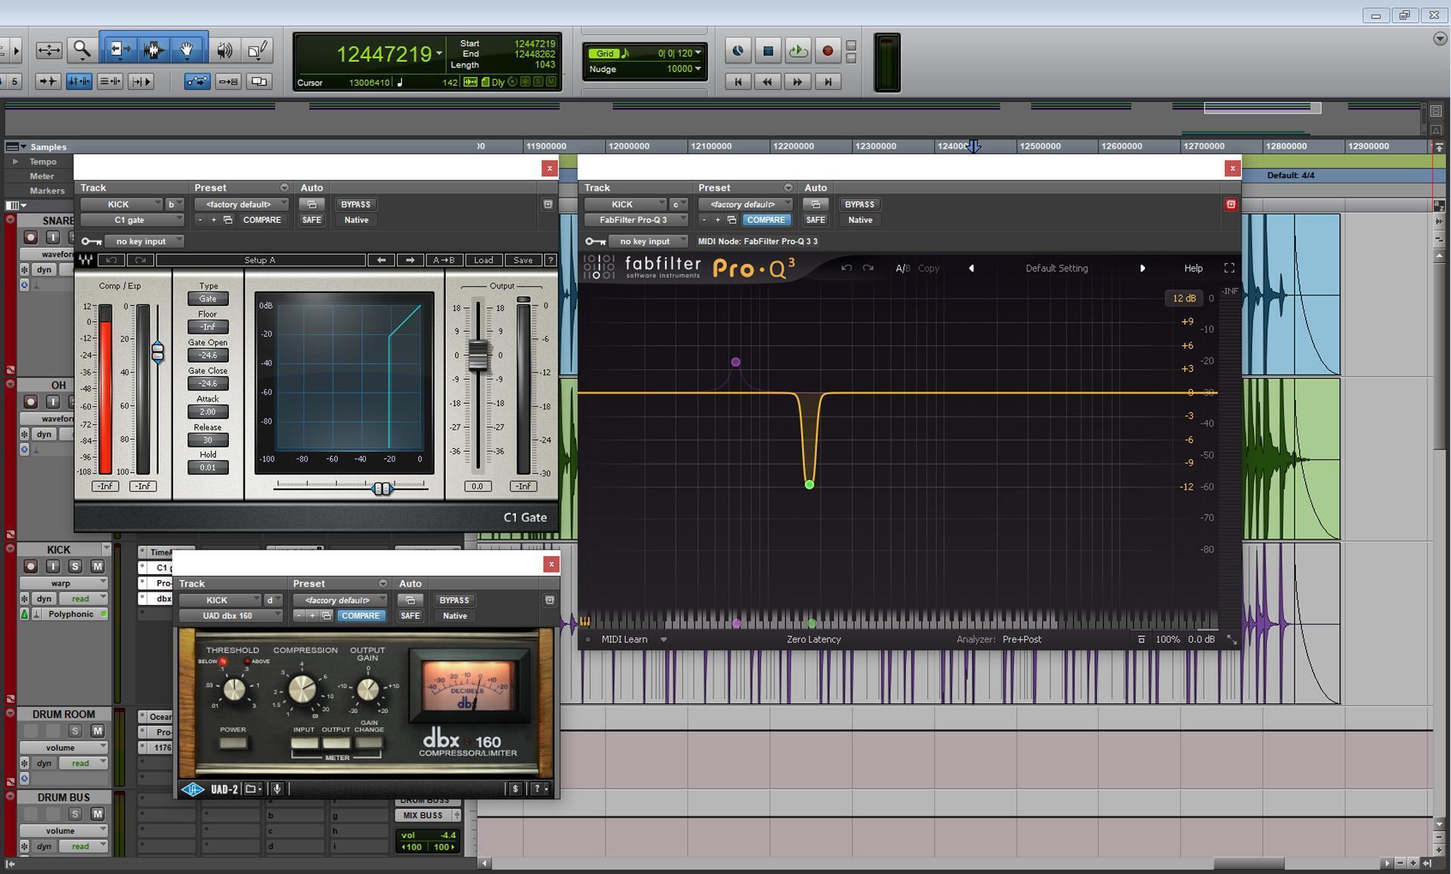Click MIDI Learn in FabFilter Pro-Q 3
Viewport: 1451px width, 874px height.
point(625,639)
